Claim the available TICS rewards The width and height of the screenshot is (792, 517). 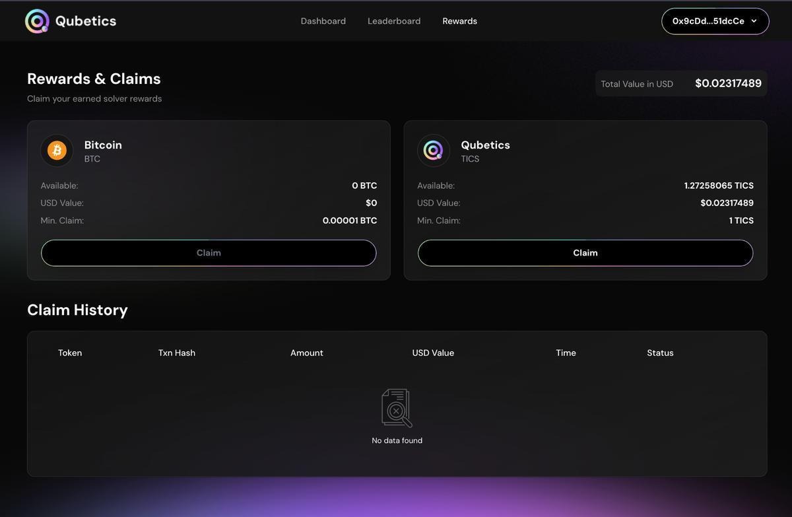(x=585, y=253)
